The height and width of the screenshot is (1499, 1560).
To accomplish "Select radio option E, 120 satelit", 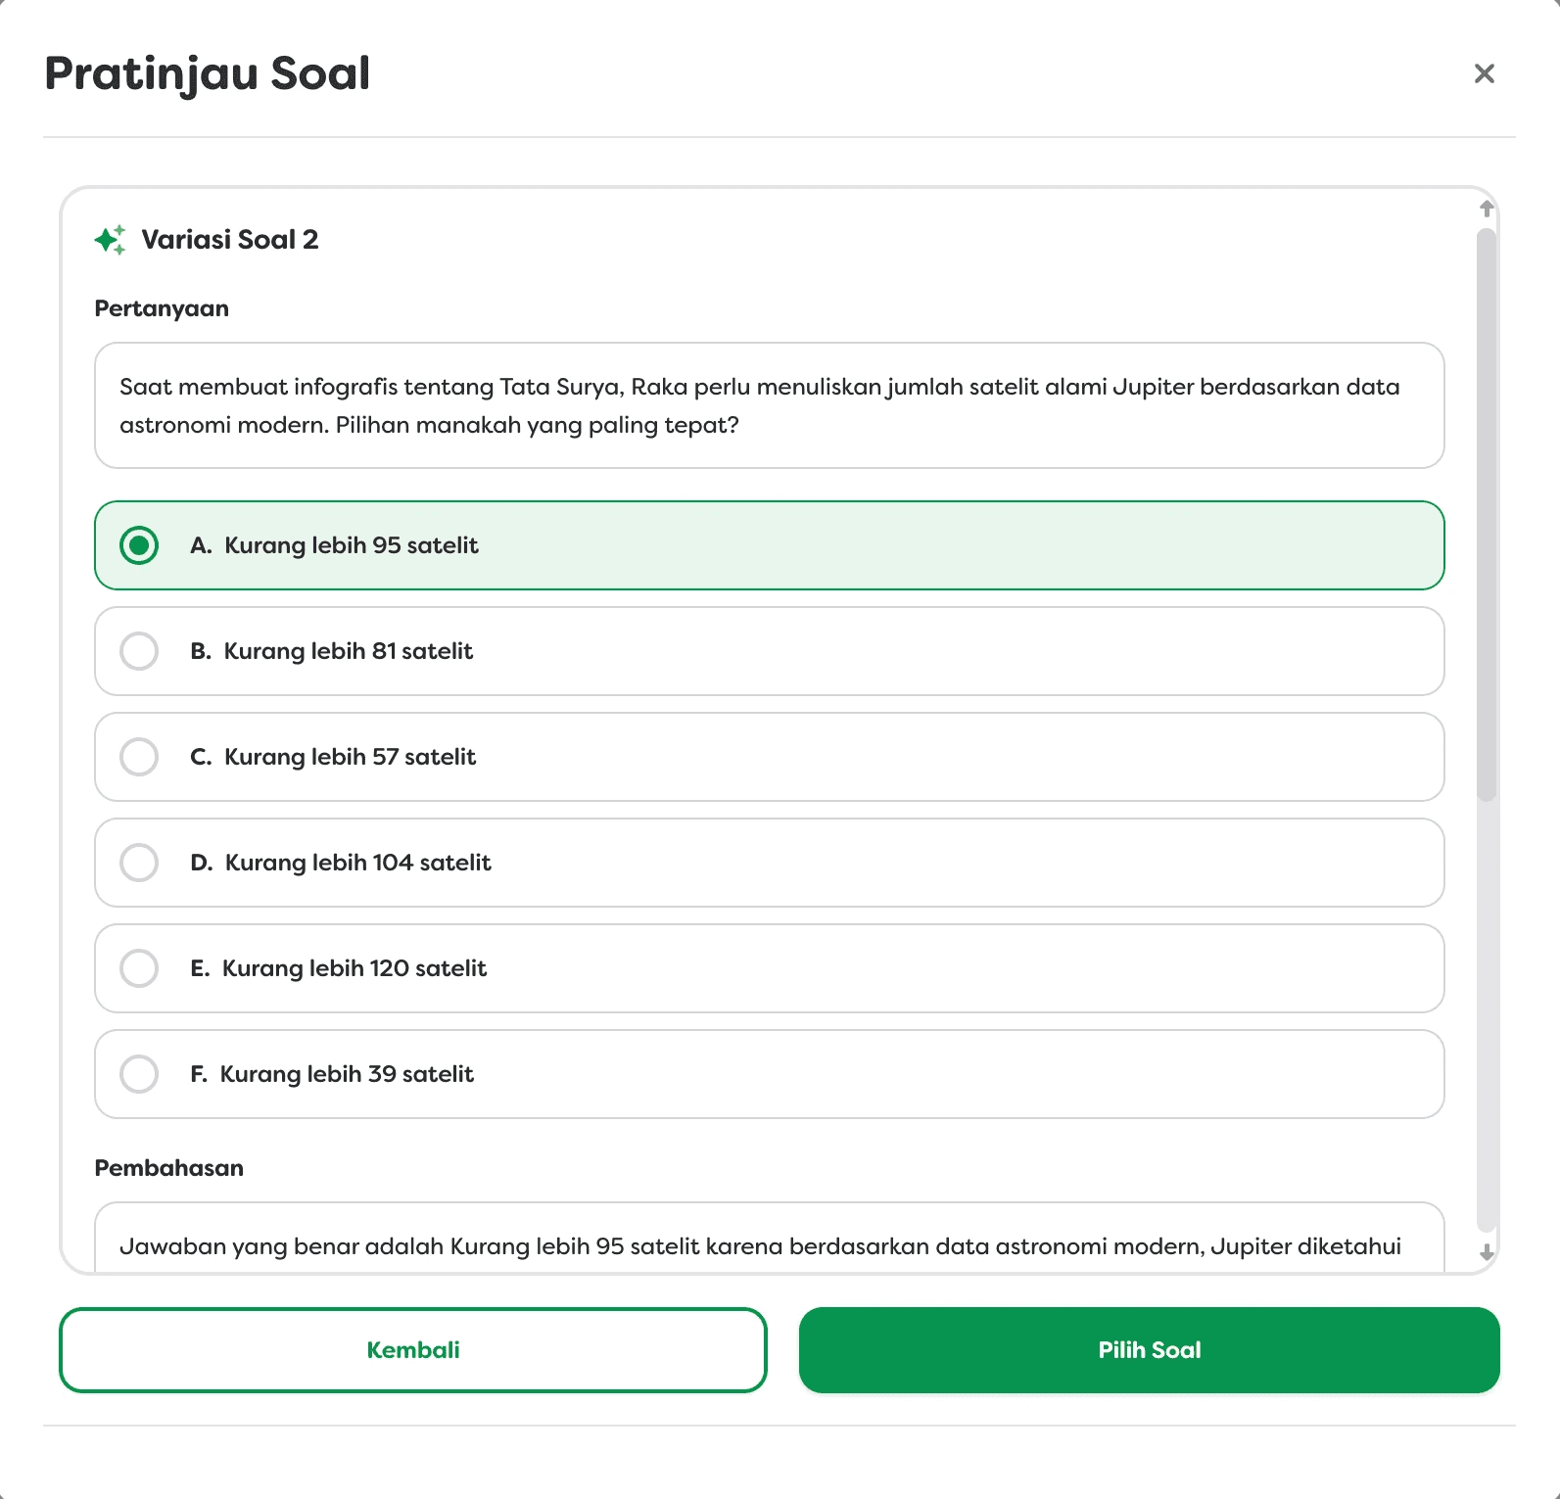I will 139,968.
